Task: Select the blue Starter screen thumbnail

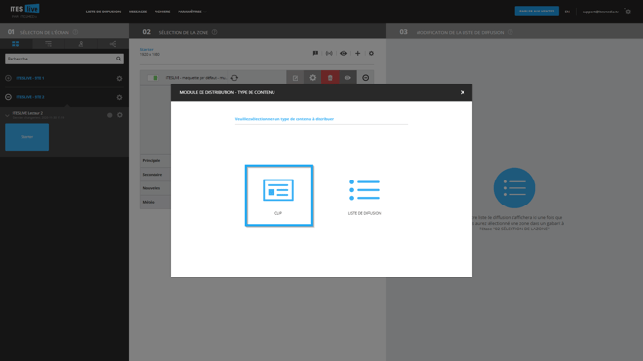Action: 27,137
